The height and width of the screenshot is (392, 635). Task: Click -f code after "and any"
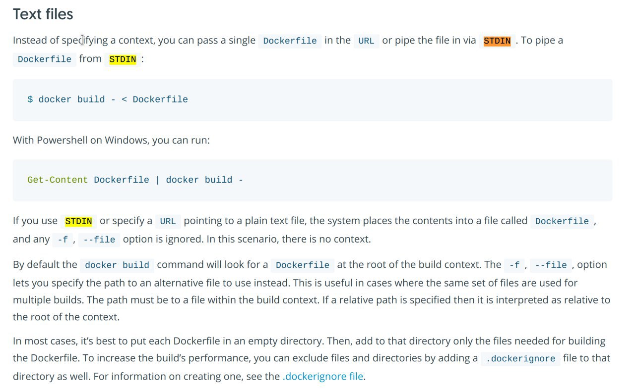click(63, 240)
